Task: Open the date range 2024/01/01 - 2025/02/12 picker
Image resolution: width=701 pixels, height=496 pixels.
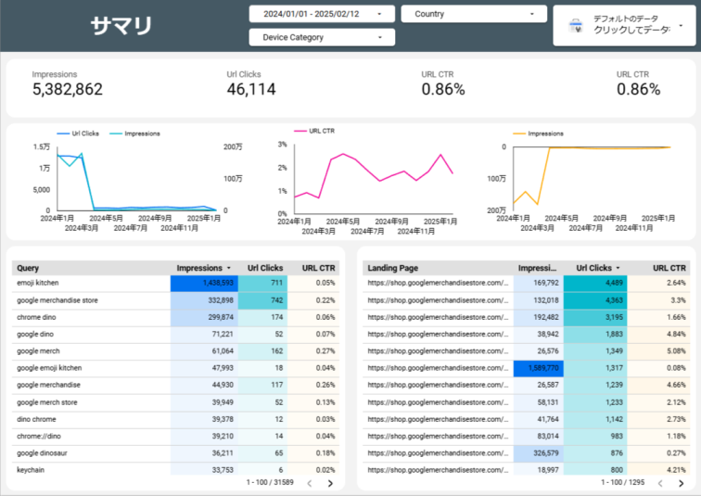Action: (x=321, y=14)
